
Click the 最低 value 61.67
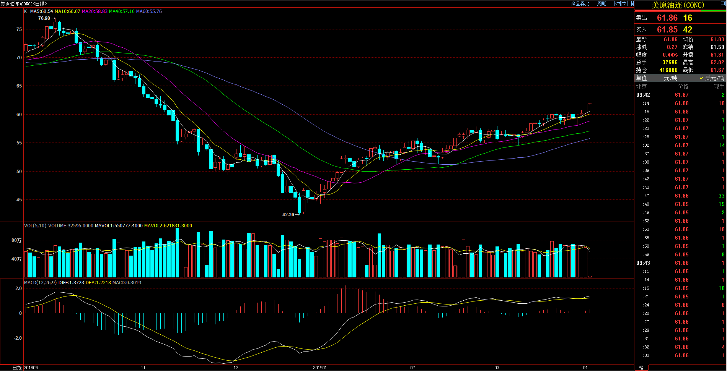(717, 70)
